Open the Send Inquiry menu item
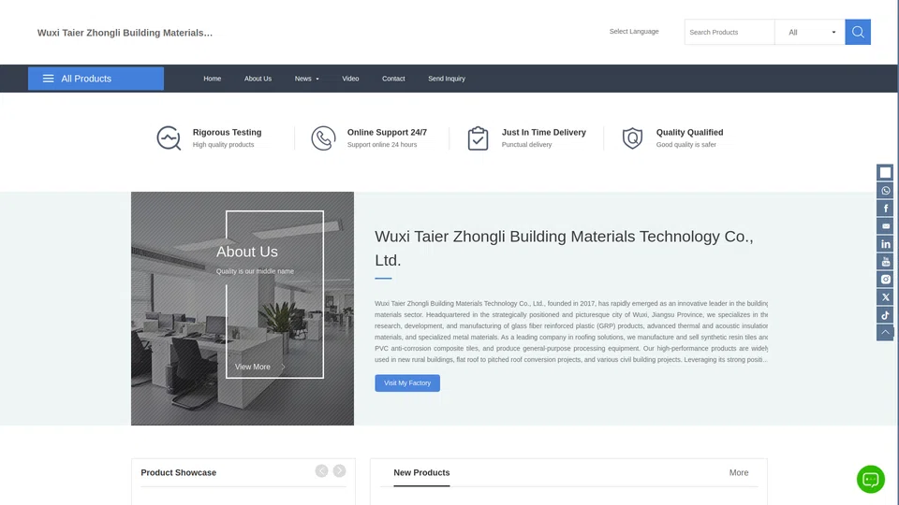Image resolution: width=899 pixels, height=505 pixels. (x=447, y=79)
